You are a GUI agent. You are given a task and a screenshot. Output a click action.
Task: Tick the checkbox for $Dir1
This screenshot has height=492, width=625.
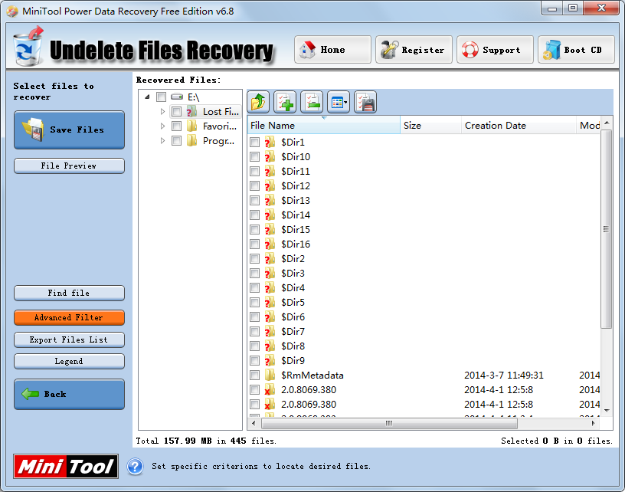[x=255, y=142]
